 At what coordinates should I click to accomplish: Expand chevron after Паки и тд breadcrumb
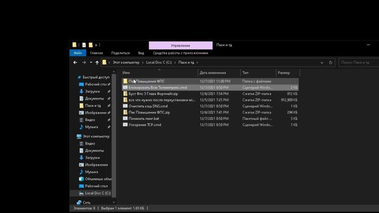coord(197,63)
